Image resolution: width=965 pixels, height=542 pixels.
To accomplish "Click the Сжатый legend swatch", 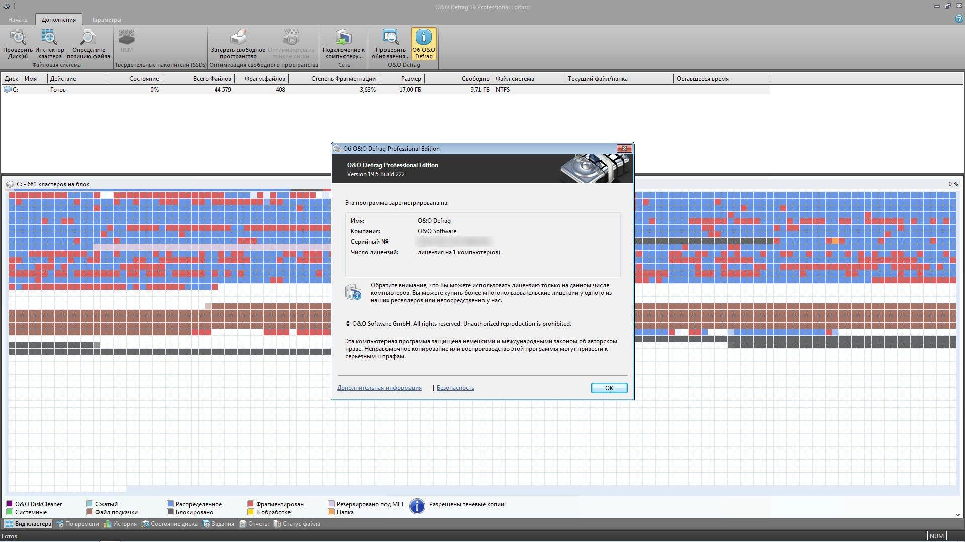I will point(90,504).
